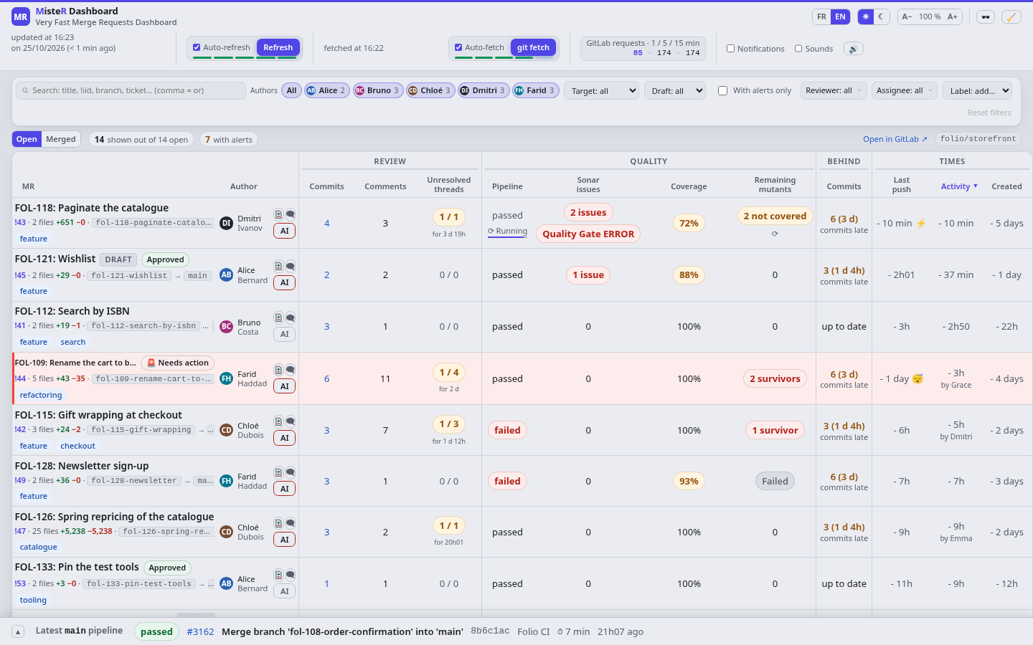Click the AI button in FOL-118 row

coord(285,231)
